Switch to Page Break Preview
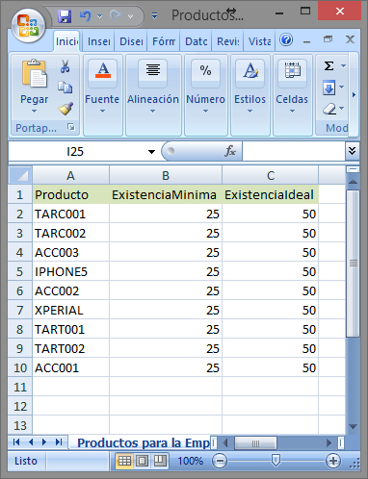This screenshot has height=479, width=368. coord(160,461)
